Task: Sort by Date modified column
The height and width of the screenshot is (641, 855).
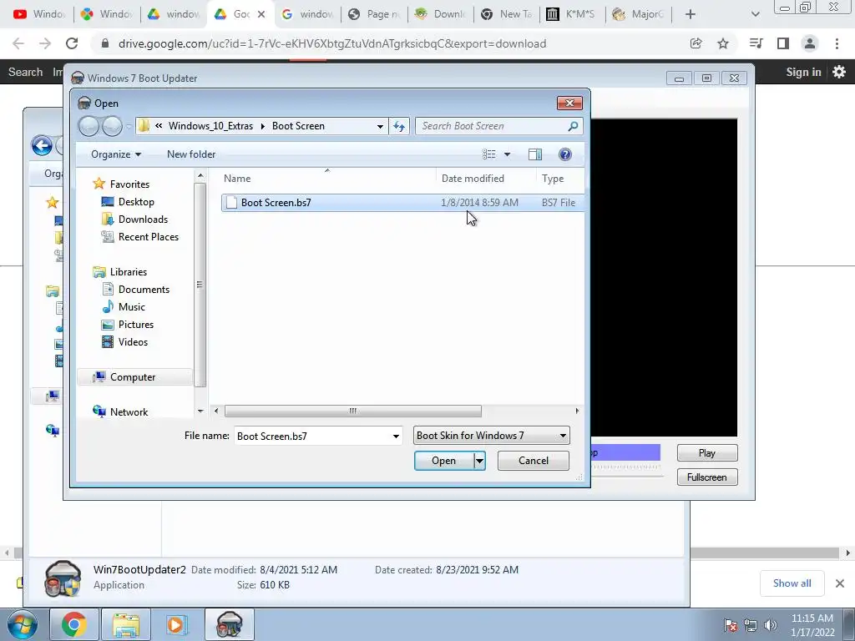Action: click(x=473, y=179)
